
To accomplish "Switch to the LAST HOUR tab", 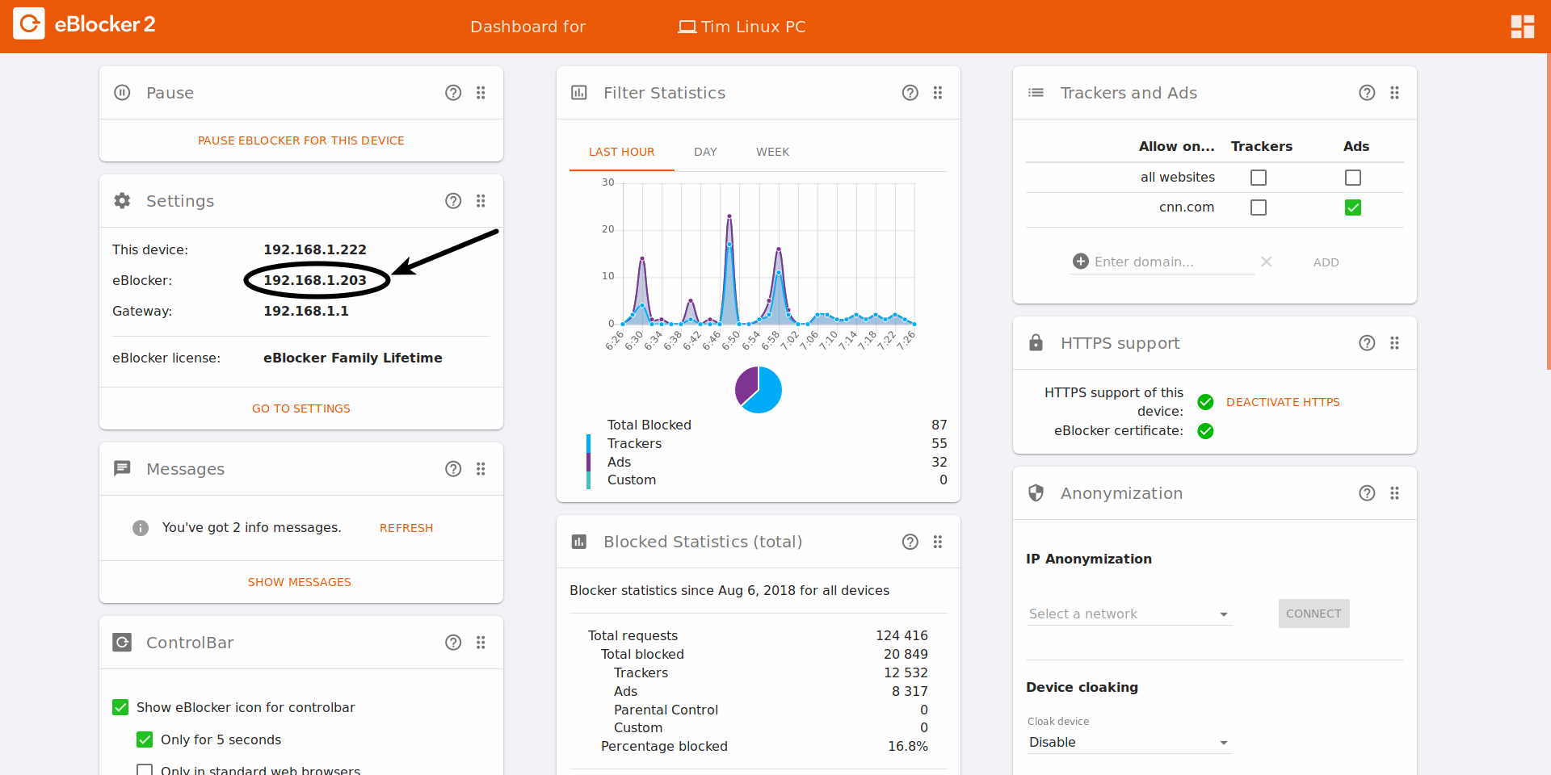I will point(621,152).
